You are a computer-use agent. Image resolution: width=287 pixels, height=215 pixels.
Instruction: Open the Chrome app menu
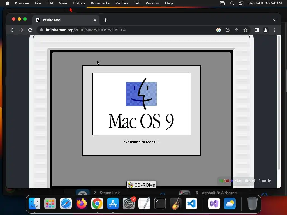tap(22, 3)
